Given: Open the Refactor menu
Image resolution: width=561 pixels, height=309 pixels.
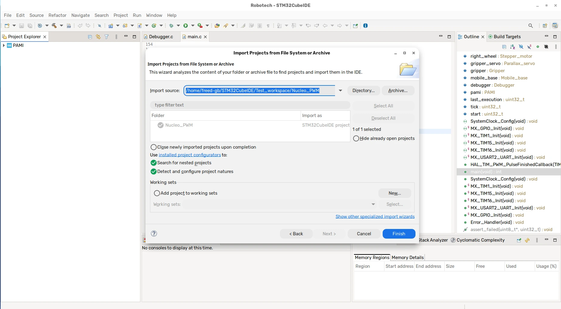Looking at the screenshot, I should pos(57,15).
